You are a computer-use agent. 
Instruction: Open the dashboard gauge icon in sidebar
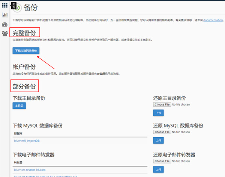pyautogui.click(x=5, y=24)
